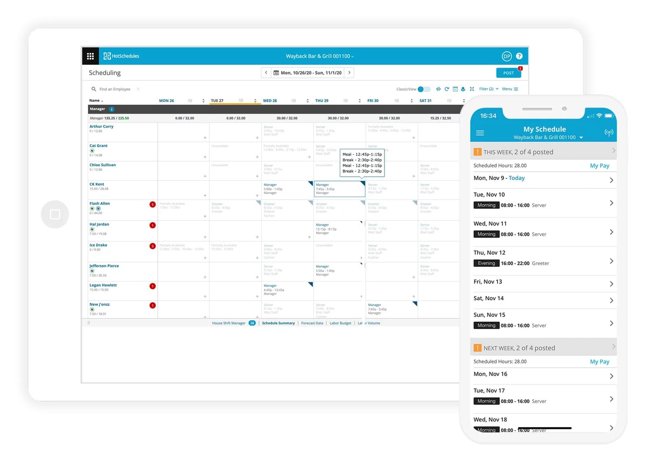
Task: Expand THIS WEEK section on phone
Action: click(x=543, y=152)
